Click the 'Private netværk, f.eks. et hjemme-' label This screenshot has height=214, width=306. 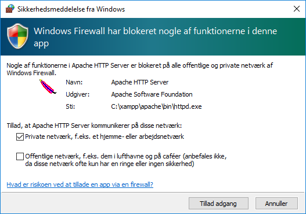tap(105, 136)
